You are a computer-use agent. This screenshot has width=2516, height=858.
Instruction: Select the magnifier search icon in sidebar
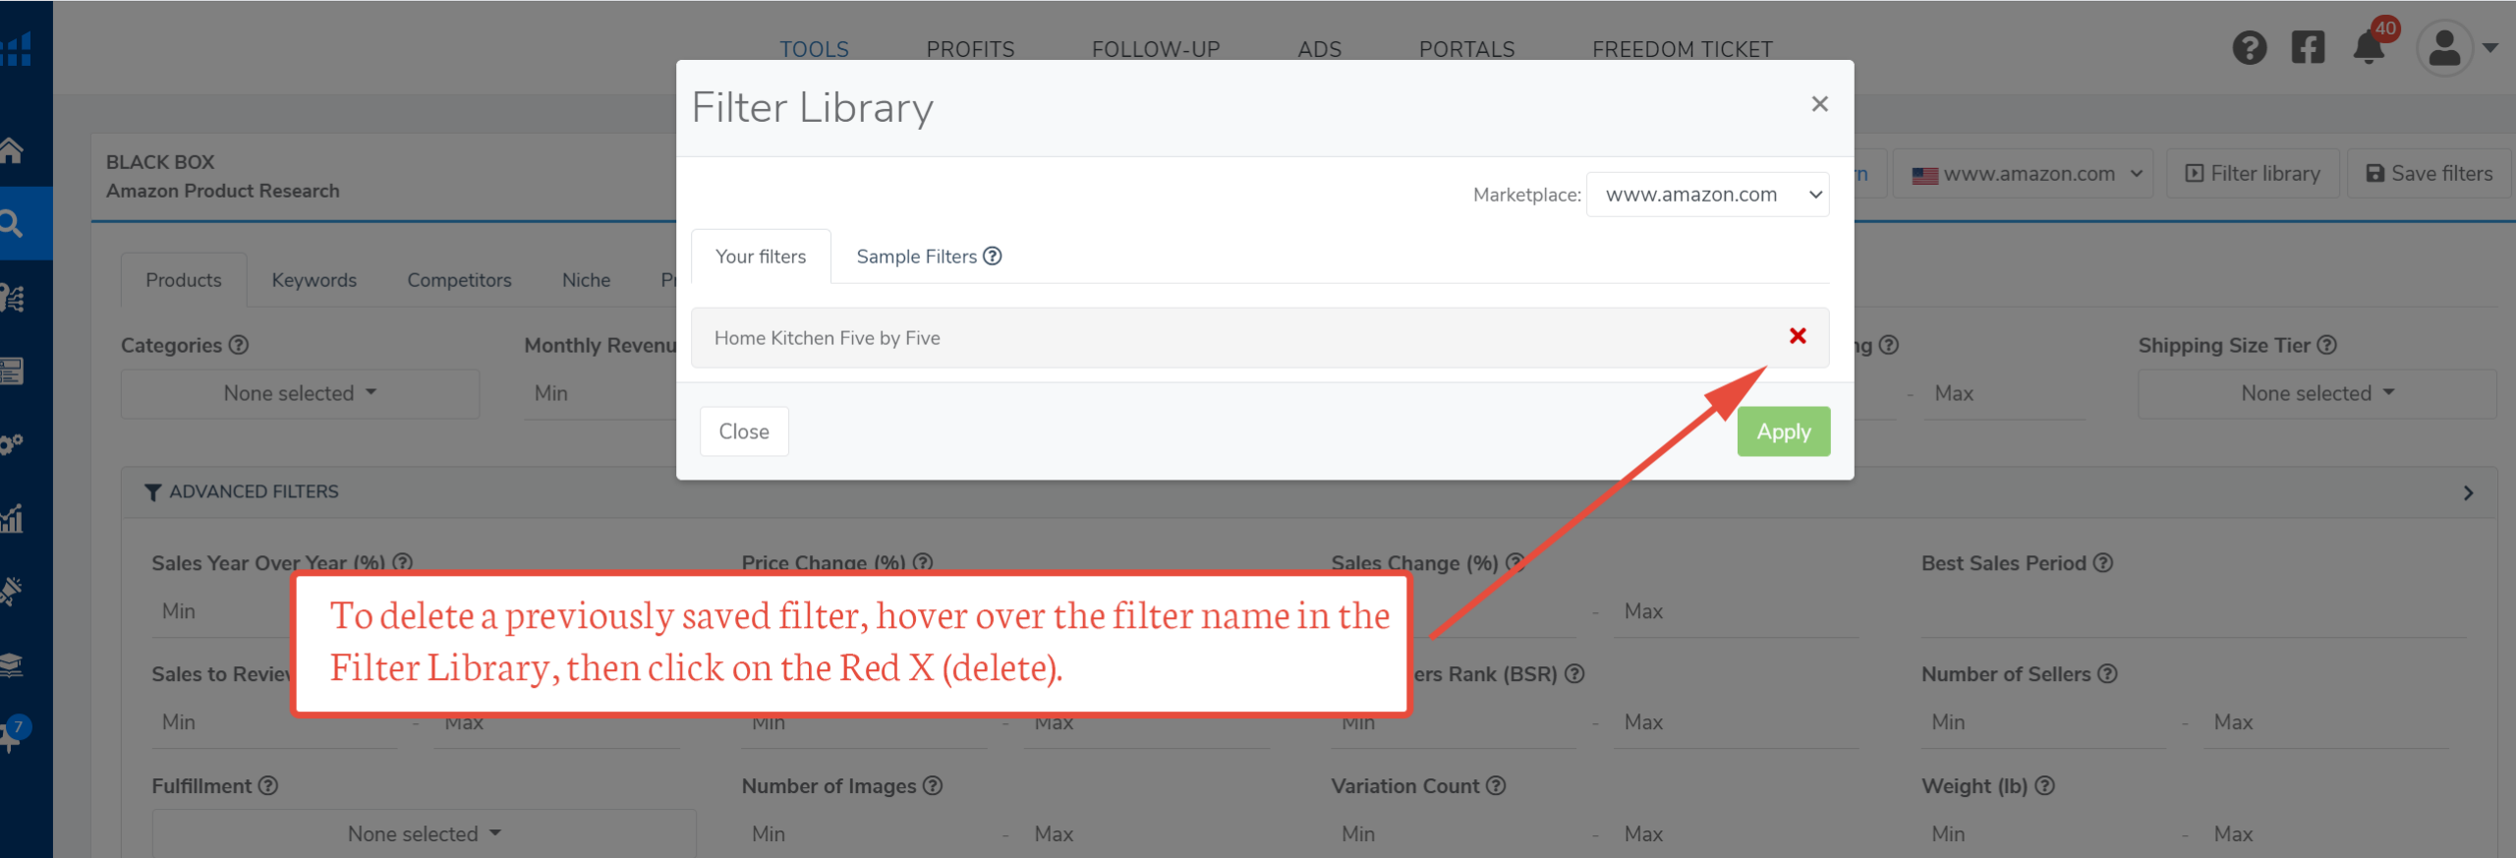pyautogui.click(x=12, y=224)
